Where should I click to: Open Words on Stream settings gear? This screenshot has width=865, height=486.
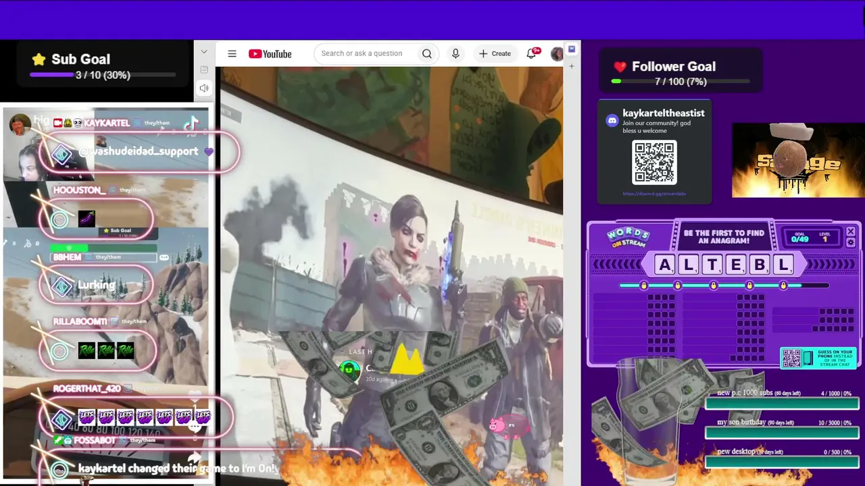coord(850,242)
